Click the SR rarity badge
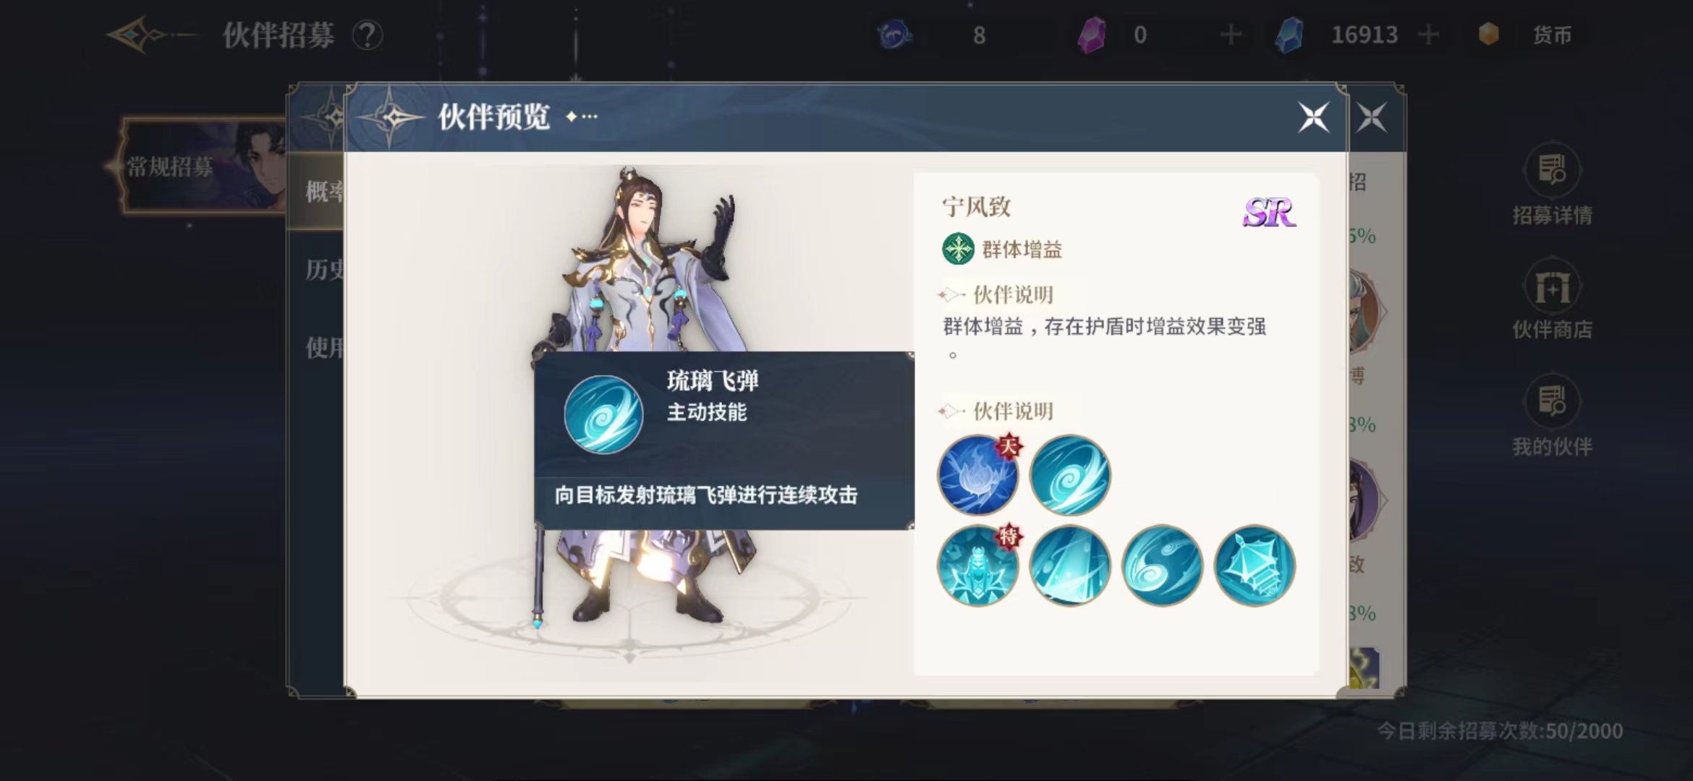 pyautogui.click(x=1269, y=212)
